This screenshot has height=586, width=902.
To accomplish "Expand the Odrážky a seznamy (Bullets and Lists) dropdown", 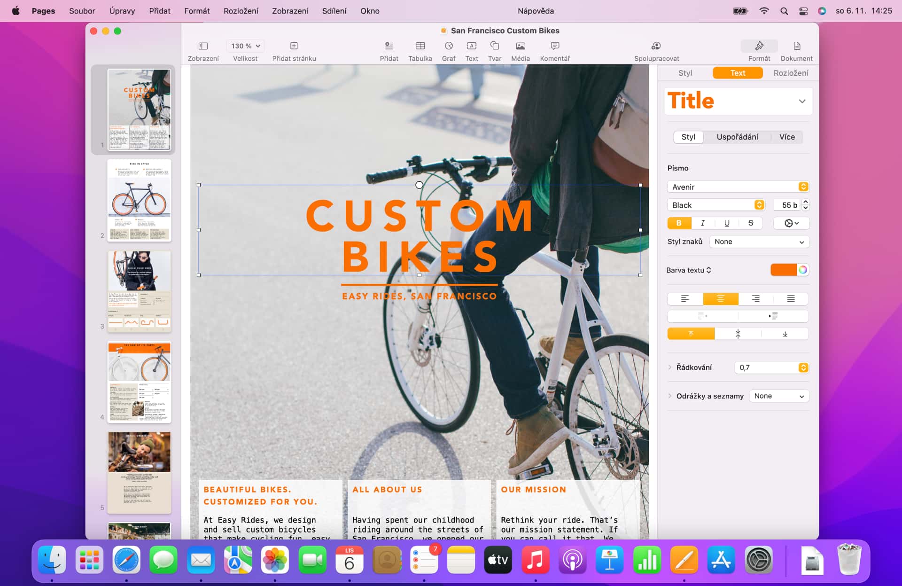I will [x=780, y=396].
